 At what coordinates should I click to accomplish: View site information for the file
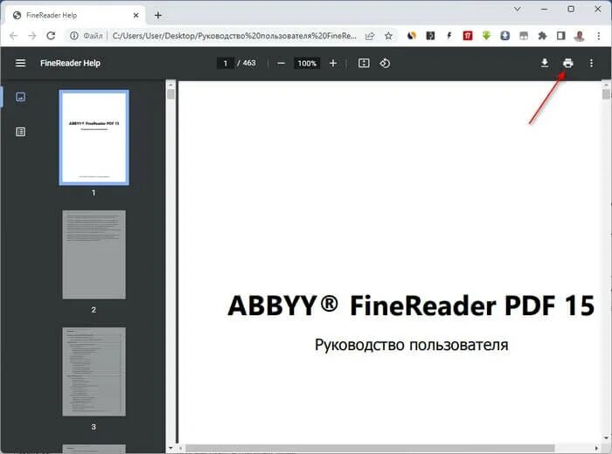pos(73,36)
